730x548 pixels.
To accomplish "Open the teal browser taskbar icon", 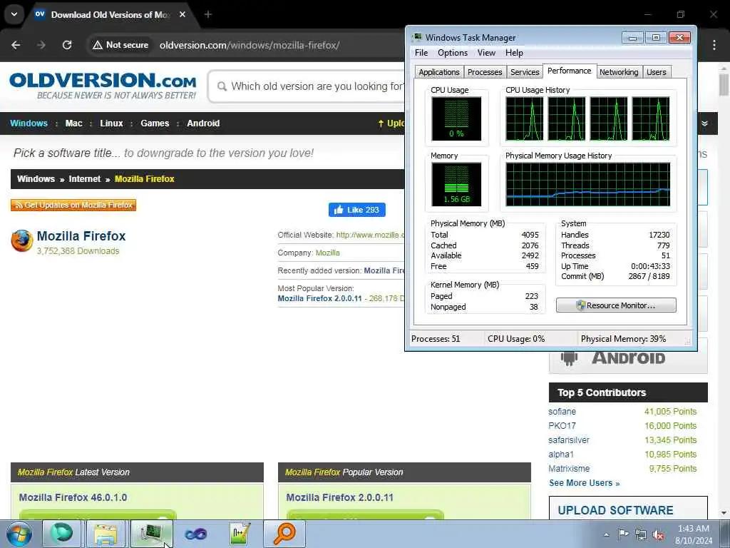I will point(62,534).
